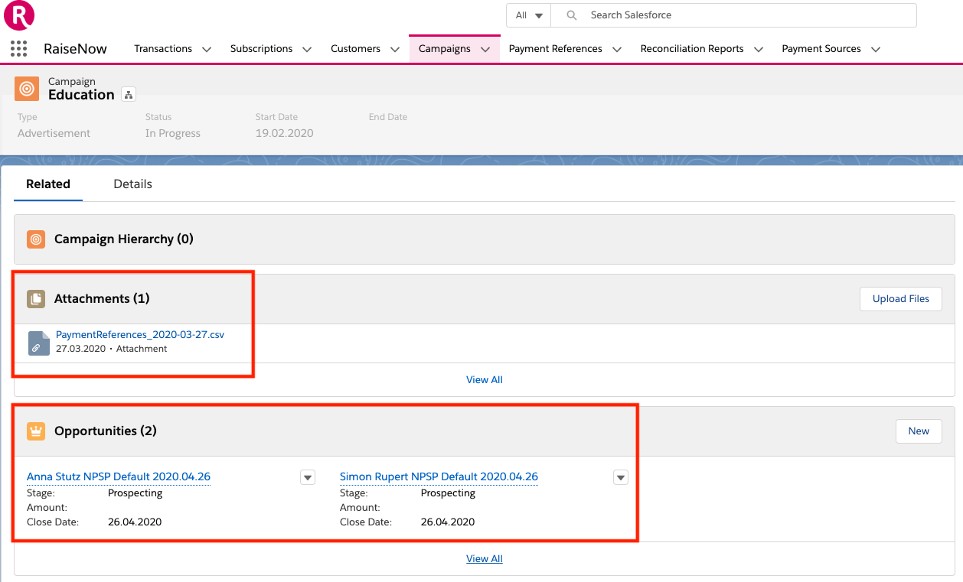Click the 27.03.2020 Attachment caption

[112, 349]
